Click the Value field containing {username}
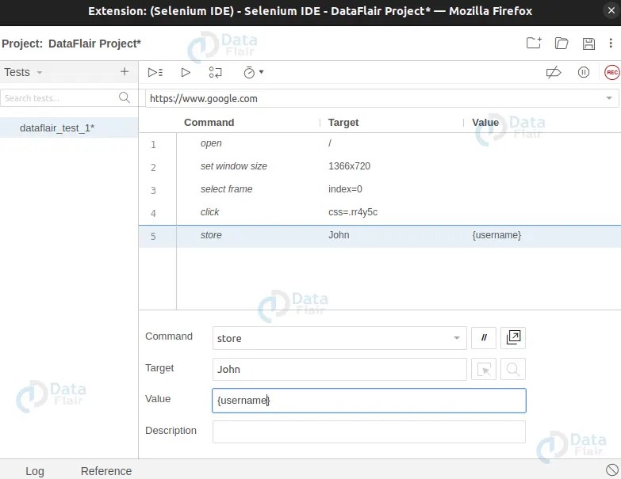Screen dimensions: 621x479 point(369,401)
